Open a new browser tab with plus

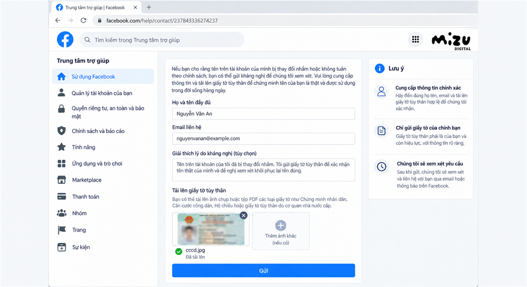149,7
